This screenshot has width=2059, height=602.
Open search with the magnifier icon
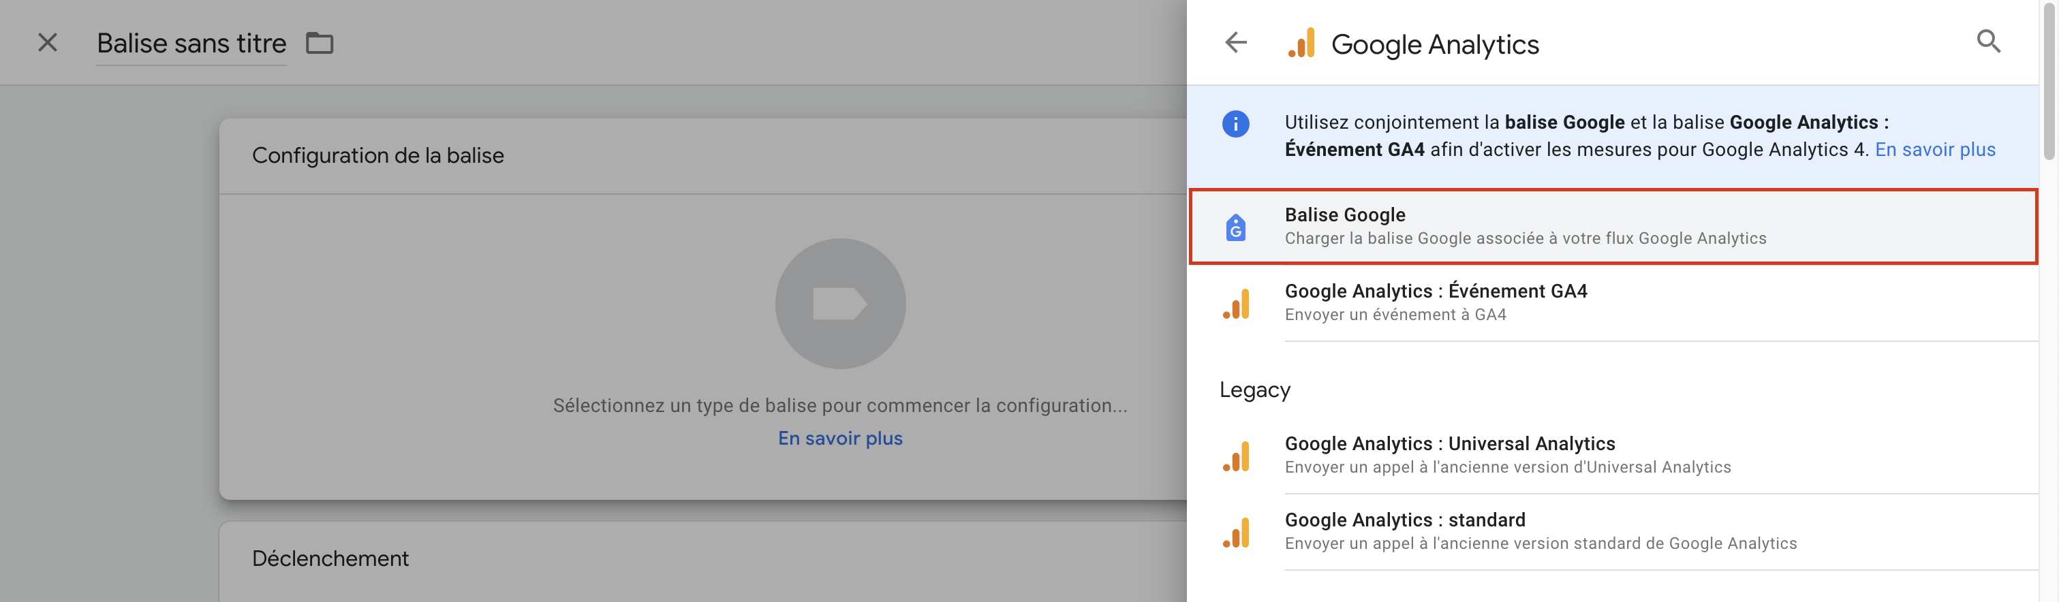(x=1988, y=41)
